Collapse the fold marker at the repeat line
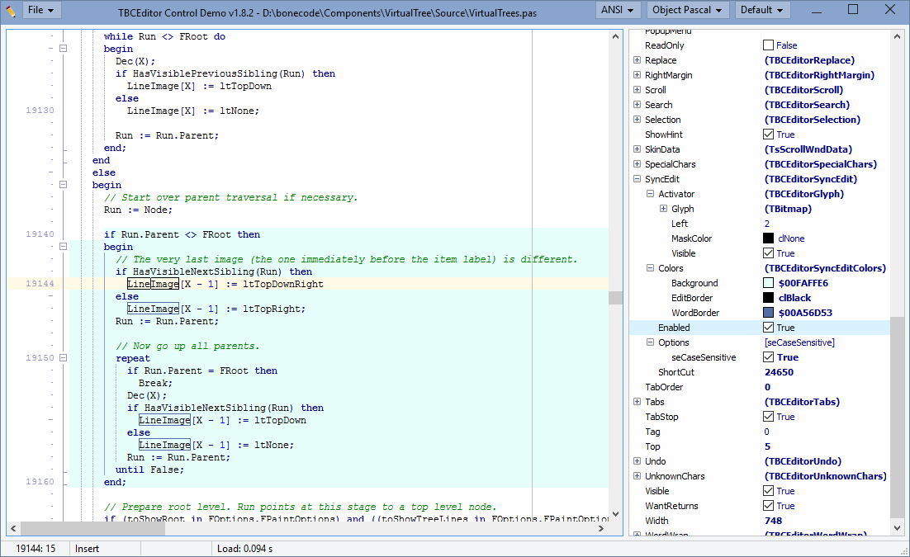This screenshot has width=910, height=557. click(63, 358)
